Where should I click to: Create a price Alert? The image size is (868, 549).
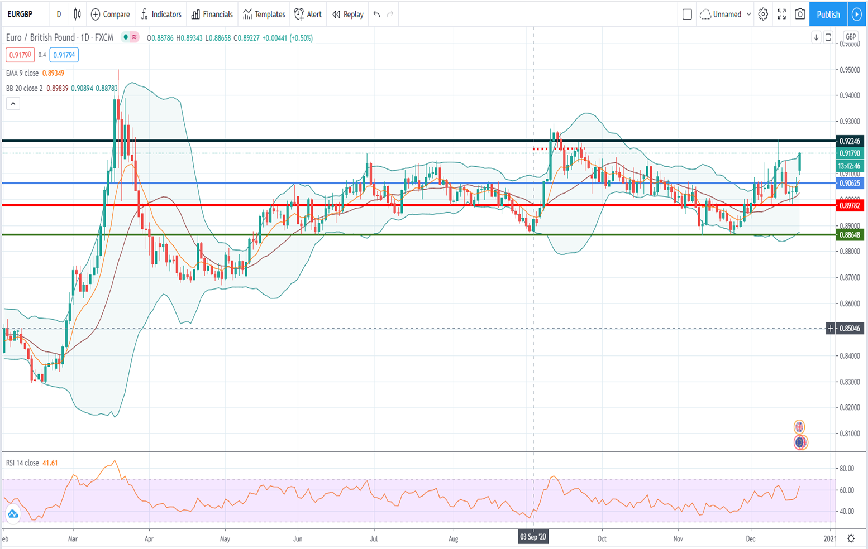click(x=308, y=15)
